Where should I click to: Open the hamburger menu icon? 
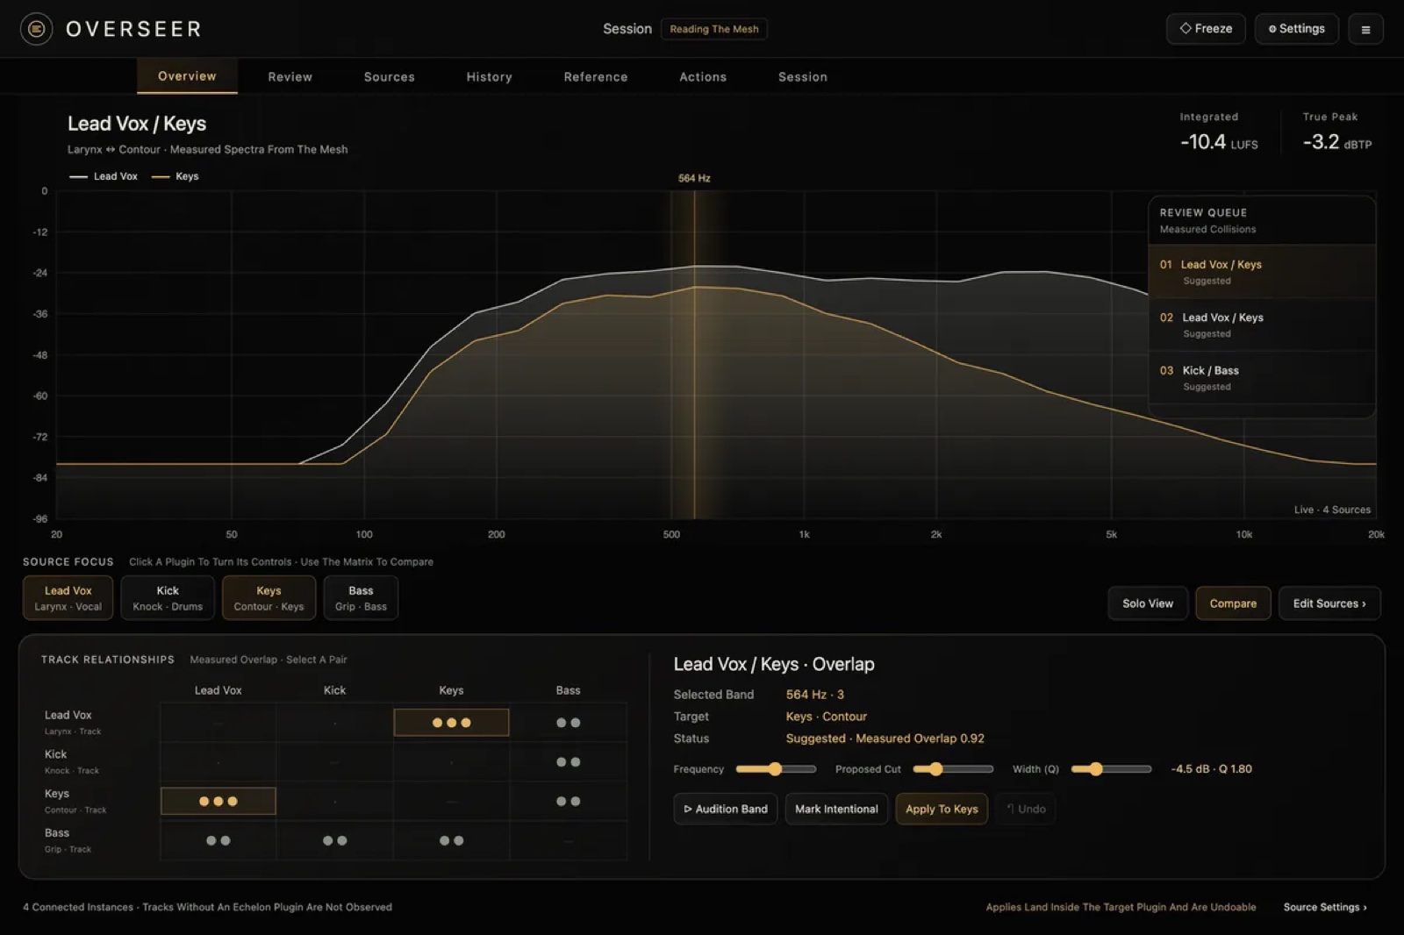click(x=1365, y=29)
